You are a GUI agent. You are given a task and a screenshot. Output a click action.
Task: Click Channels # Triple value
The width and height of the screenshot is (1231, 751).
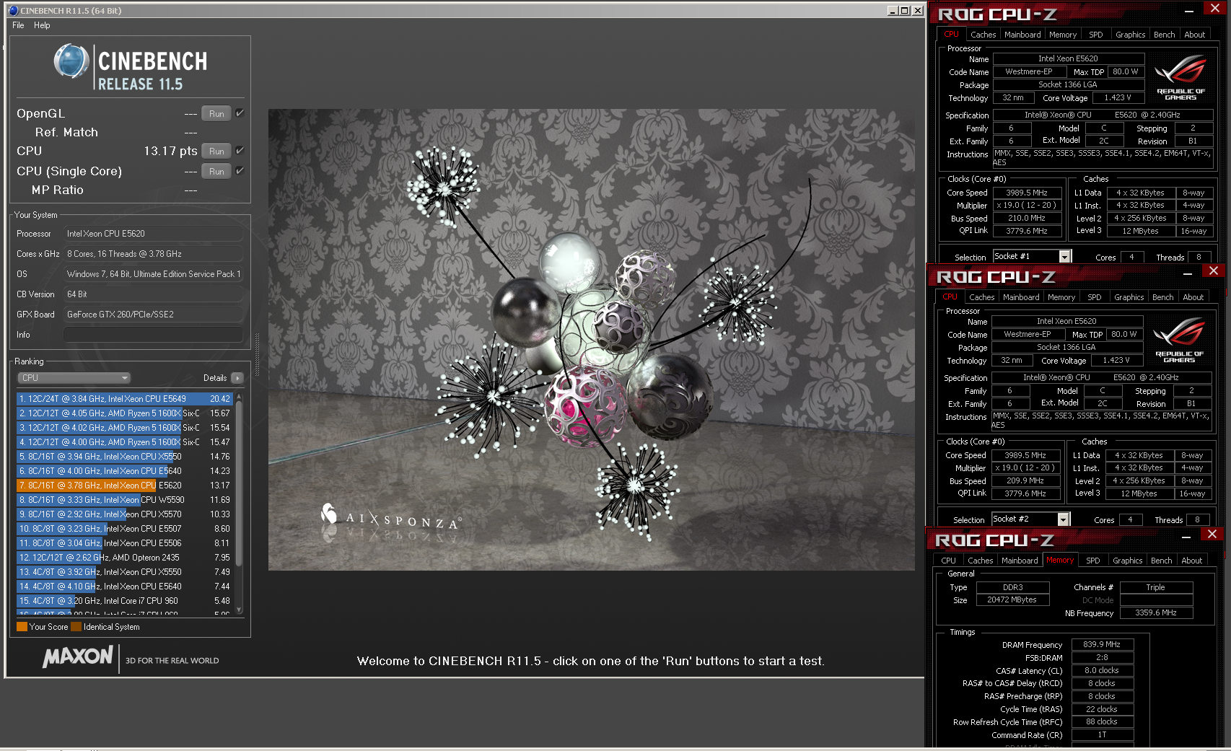pos(1155,588)
